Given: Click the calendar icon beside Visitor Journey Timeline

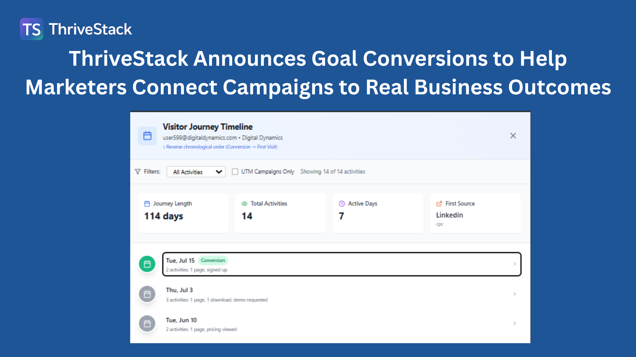Looking at the screenshot, I should [x=147, y=136].
